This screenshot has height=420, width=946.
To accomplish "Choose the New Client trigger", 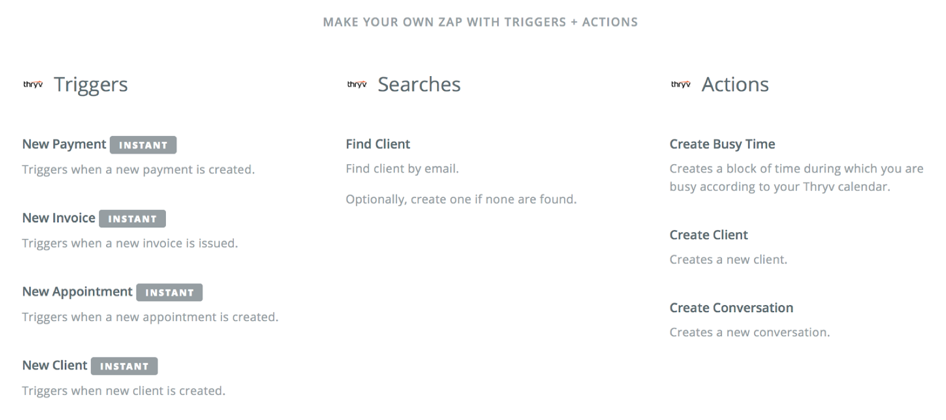I will tap(54, 365).
